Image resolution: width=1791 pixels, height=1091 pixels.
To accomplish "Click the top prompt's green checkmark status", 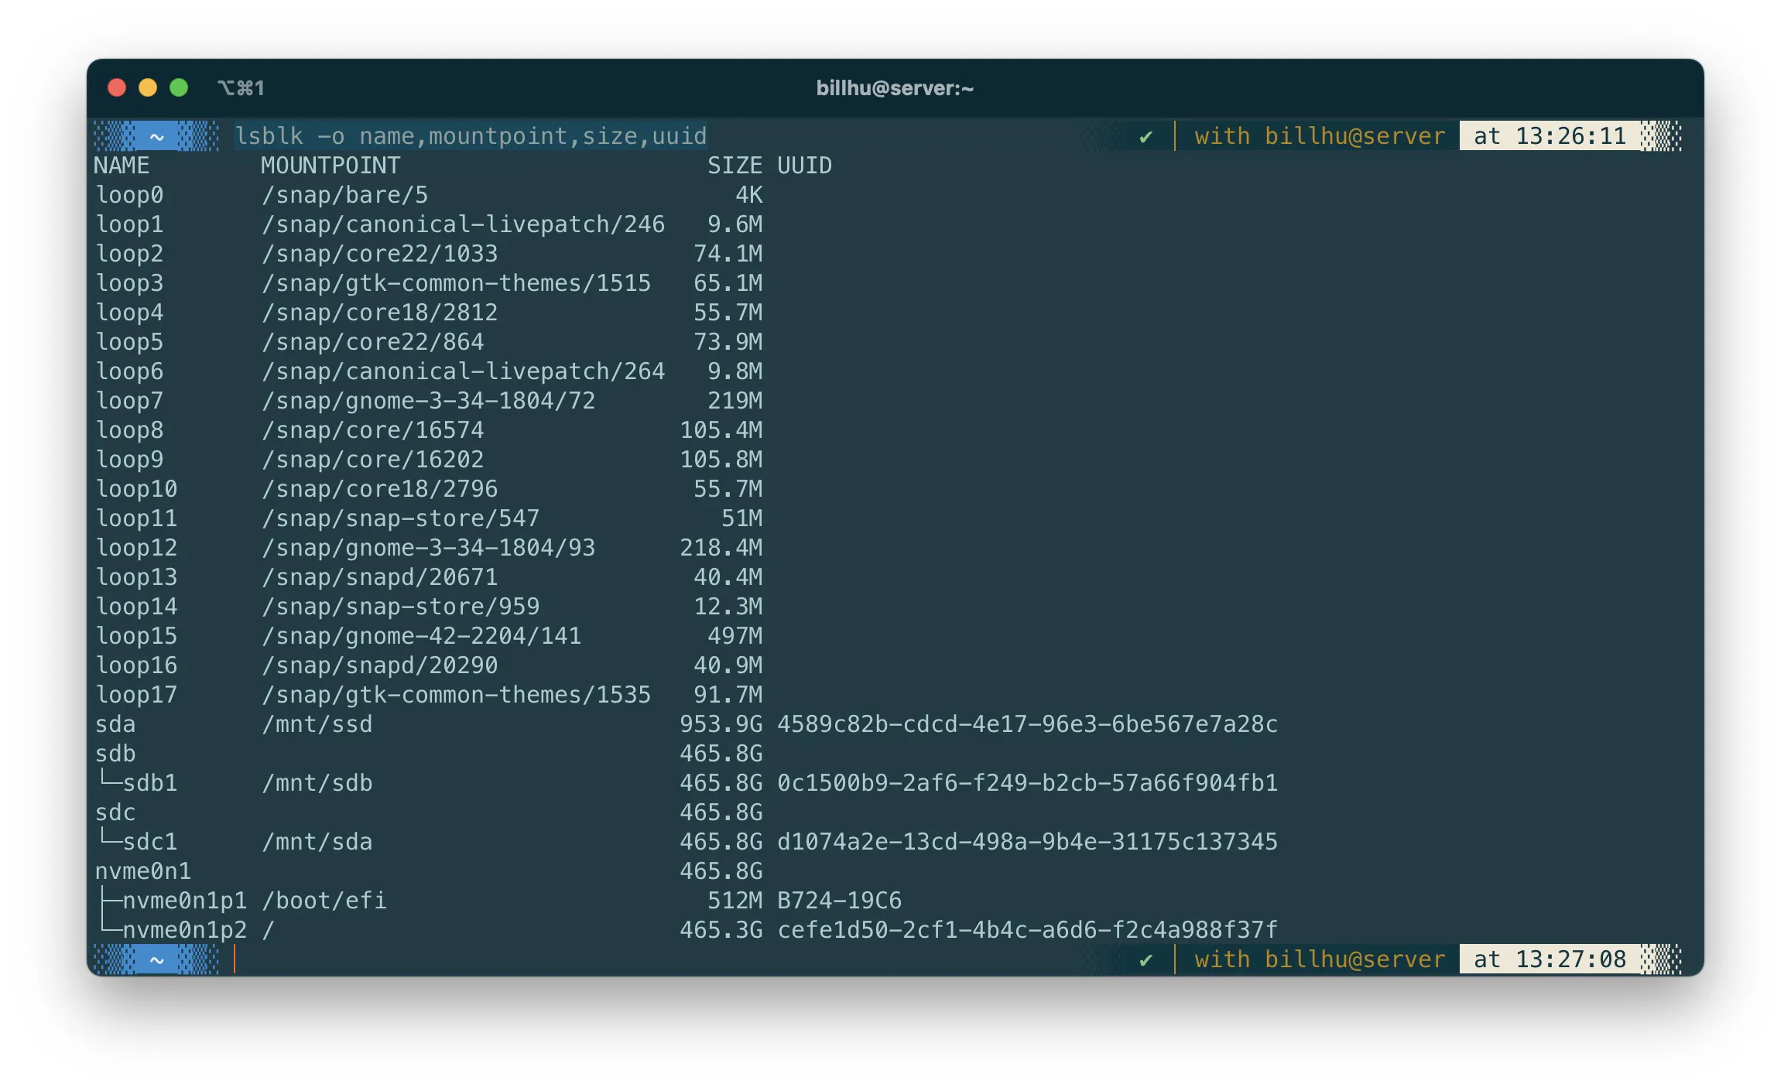I will [1145, 137].
